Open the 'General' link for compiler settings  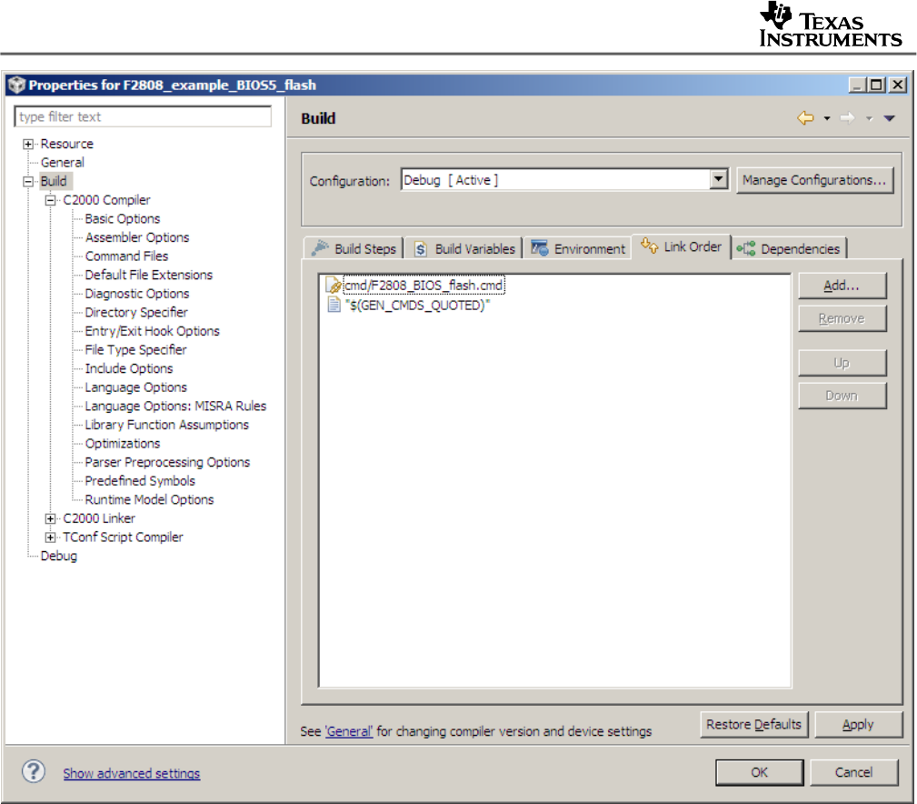[x=349, y=730]
